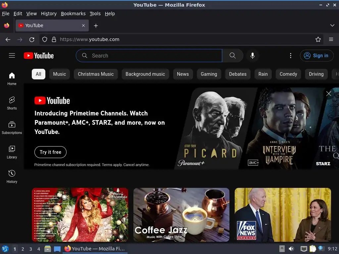Open the Fox News video thumbnail
Viewport: 339px width, 254px height.
pyautogui.click(x=283, y=215)
